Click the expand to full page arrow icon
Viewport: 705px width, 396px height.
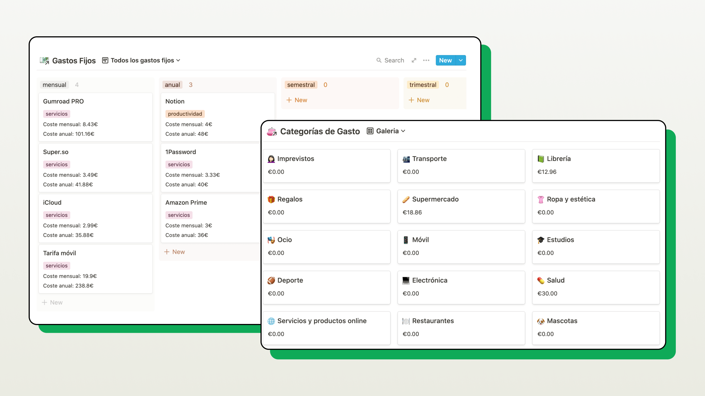(414, 60)
